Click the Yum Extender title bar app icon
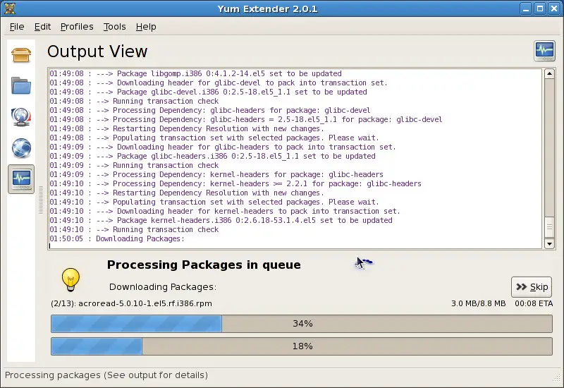The image size is (564, 388). pyautogui.click(x=10, y=8)
